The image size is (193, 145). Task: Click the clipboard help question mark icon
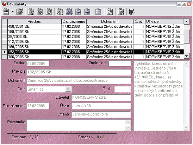(x=110, y=12)
